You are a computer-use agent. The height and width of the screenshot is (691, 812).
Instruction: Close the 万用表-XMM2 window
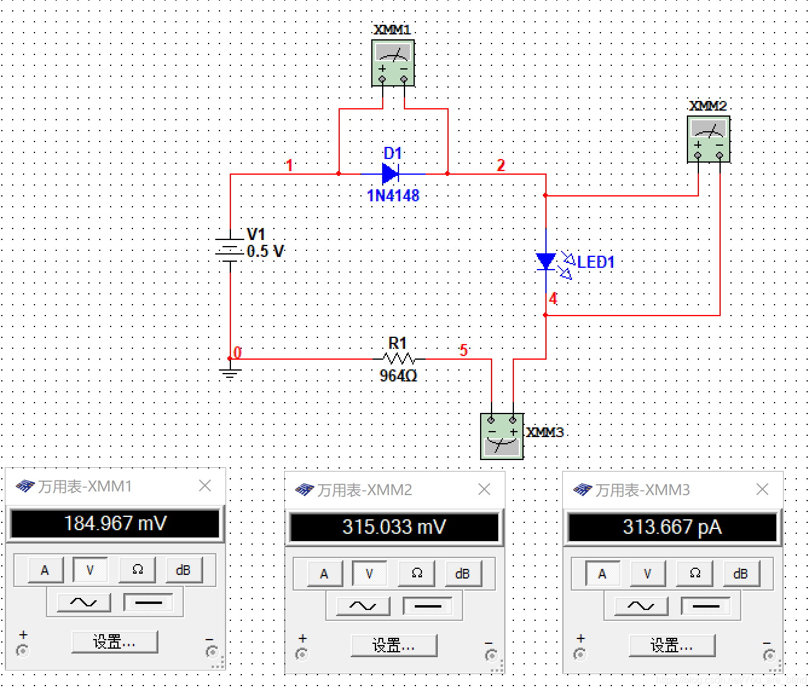(484, 490)
